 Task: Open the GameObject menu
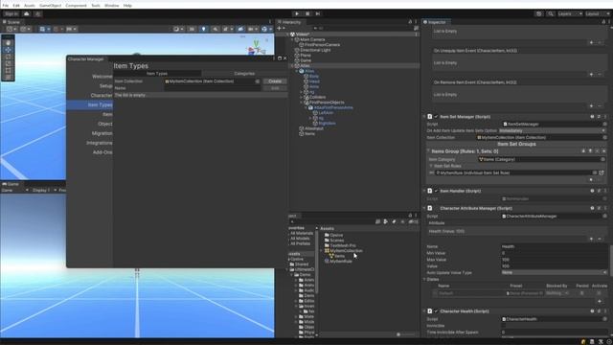(50, 6)
